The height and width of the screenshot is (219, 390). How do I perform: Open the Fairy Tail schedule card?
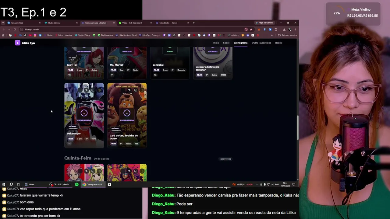tap(84, 63)
